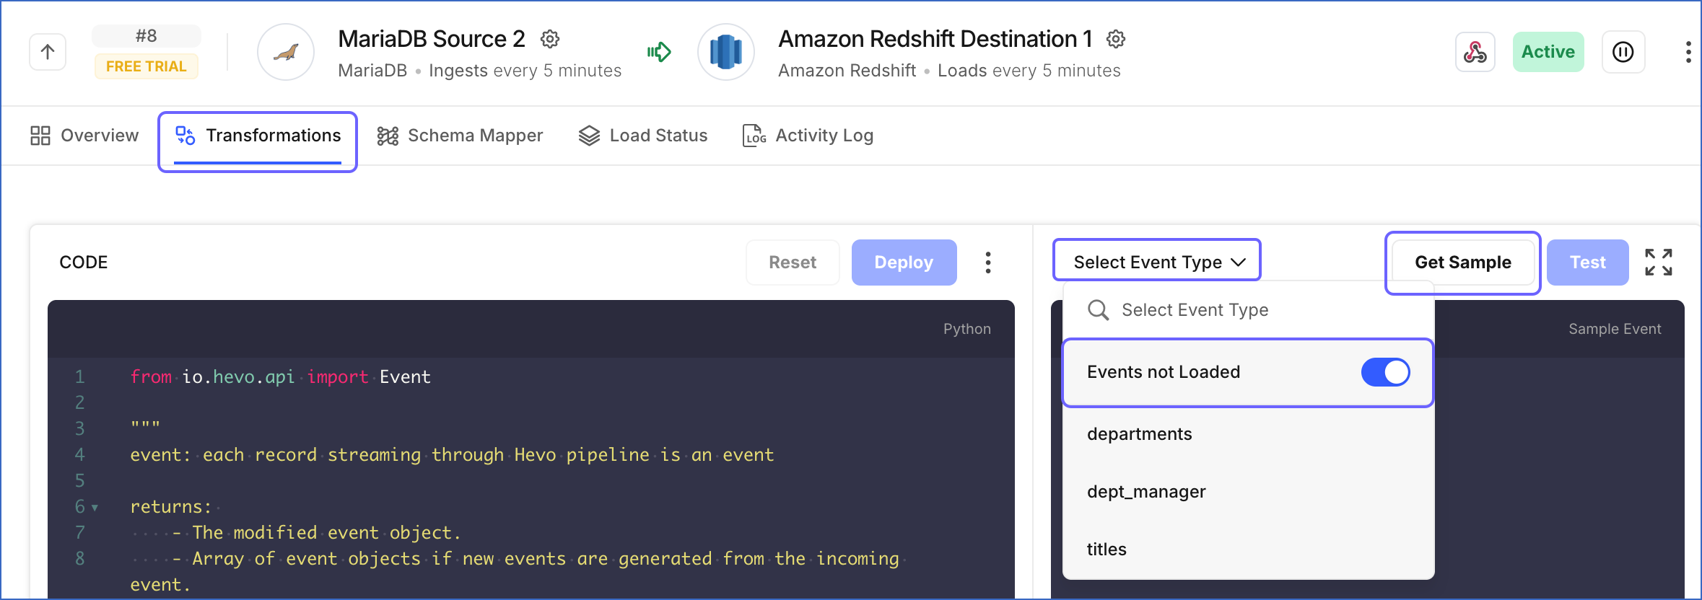Open Amazon Redshift Destination 1 settings gear
Viewport: 1702px width, 600px height.
click(x=1116, y=39)
